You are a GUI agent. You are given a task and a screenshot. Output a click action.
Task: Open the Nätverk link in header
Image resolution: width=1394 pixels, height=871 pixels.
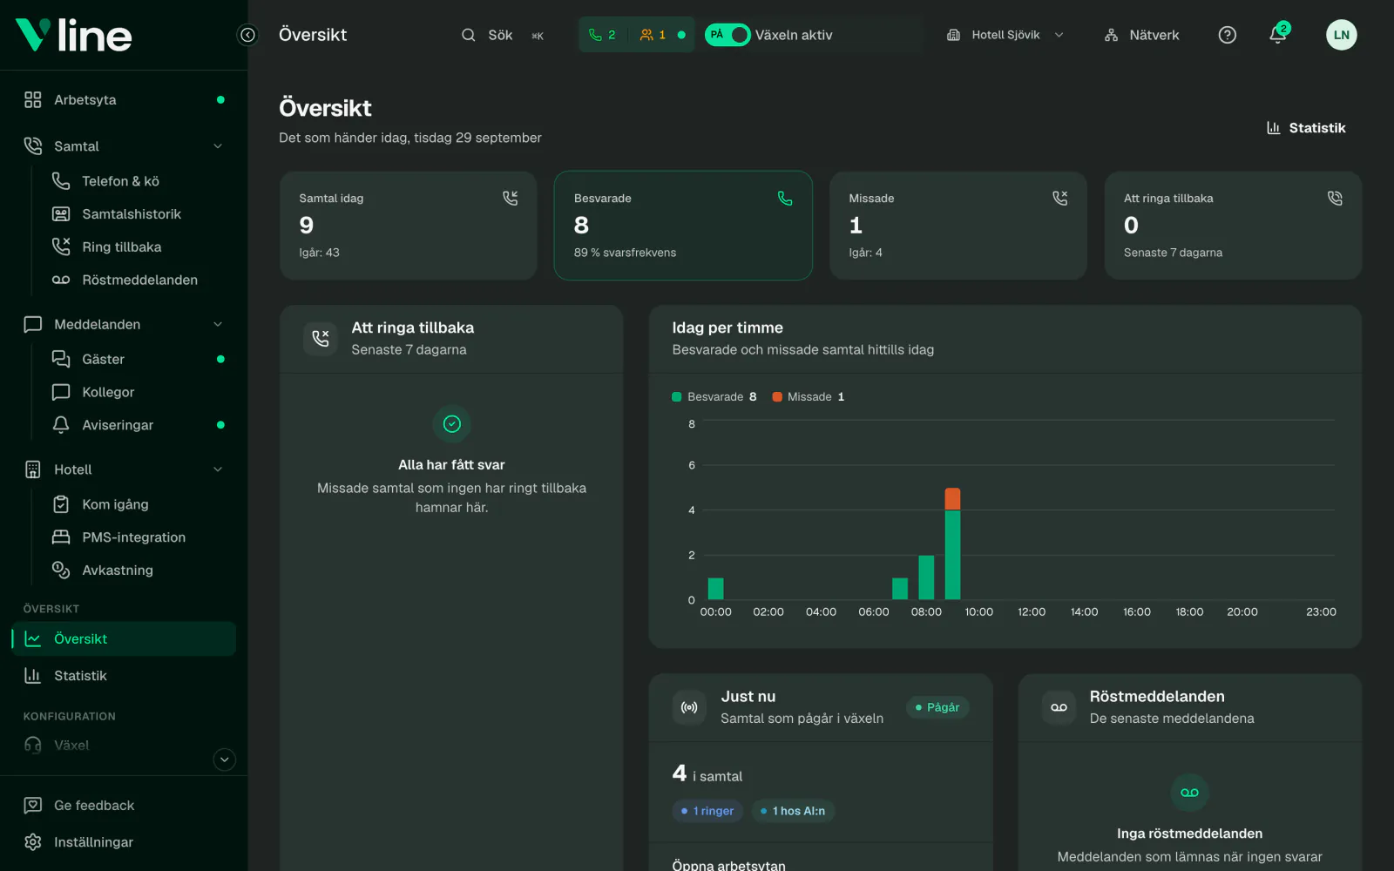[x=1141, y=35]
